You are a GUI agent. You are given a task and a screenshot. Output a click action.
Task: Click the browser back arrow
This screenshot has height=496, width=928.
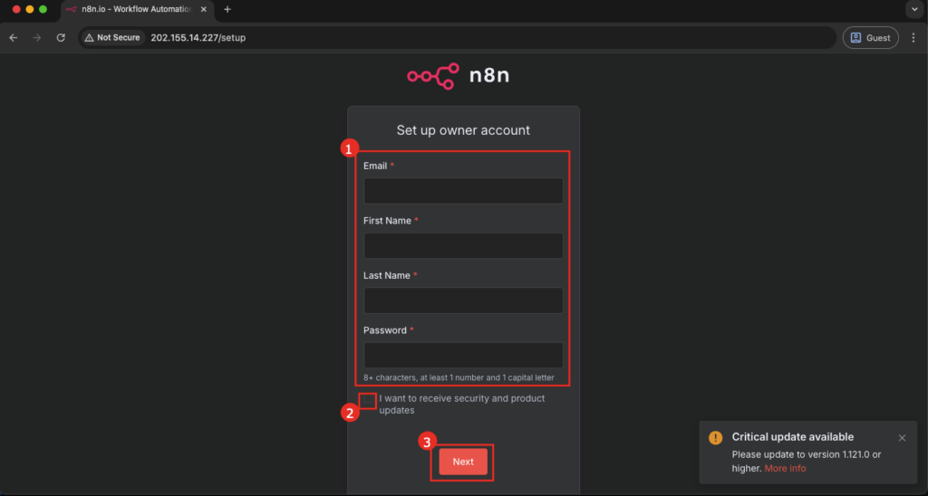pyautogui.click(x=13, y=38)
